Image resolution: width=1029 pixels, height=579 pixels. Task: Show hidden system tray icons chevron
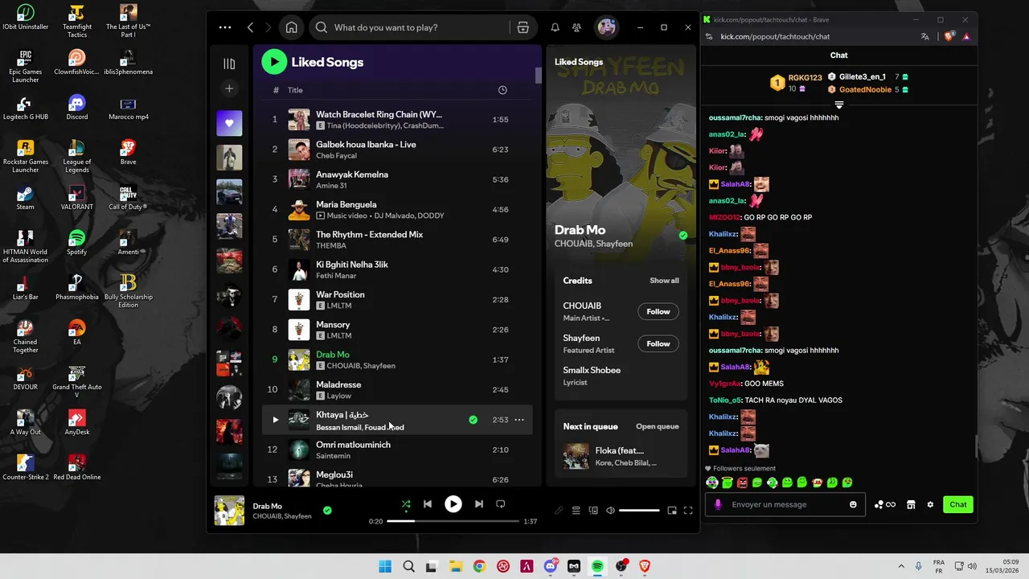[900, 566]
